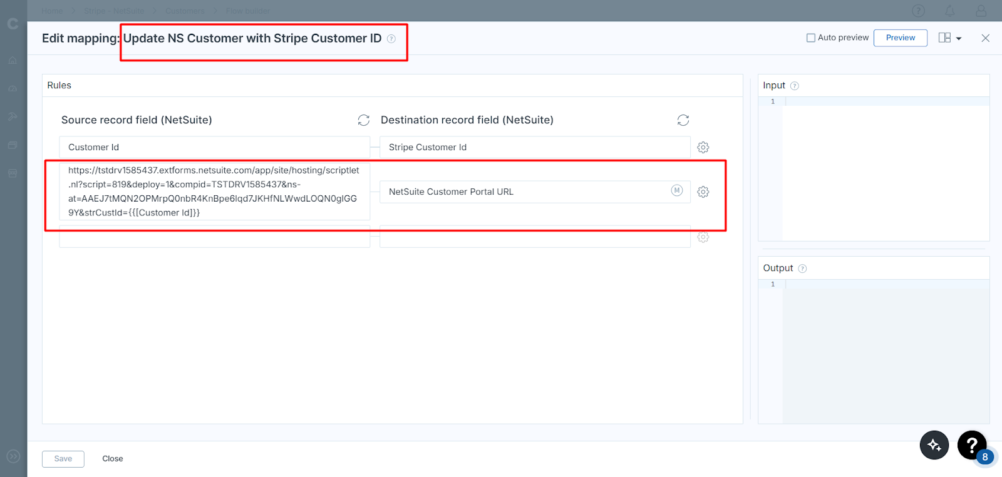This screenshot has width=1002, height=477.
Task: Close the Edit mapping dialog with X
Action: pyautogui.click(x=985, y=38)
